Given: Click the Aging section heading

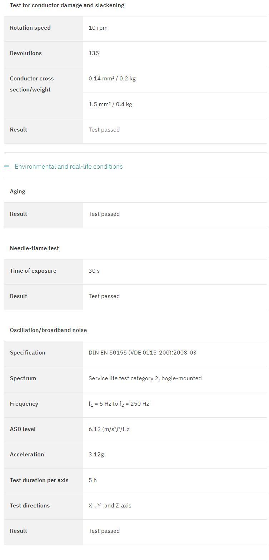Looking at the screenshot, I should click(18, 192).
